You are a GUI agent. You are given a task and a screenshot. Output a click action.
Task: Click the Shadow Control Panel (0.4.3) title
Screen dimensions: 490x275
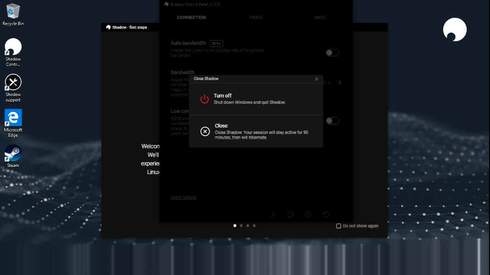(x=195, y=4)
